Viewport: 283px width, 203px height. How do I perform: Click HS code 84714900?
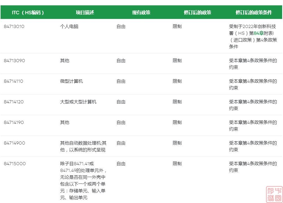point(14,143)
